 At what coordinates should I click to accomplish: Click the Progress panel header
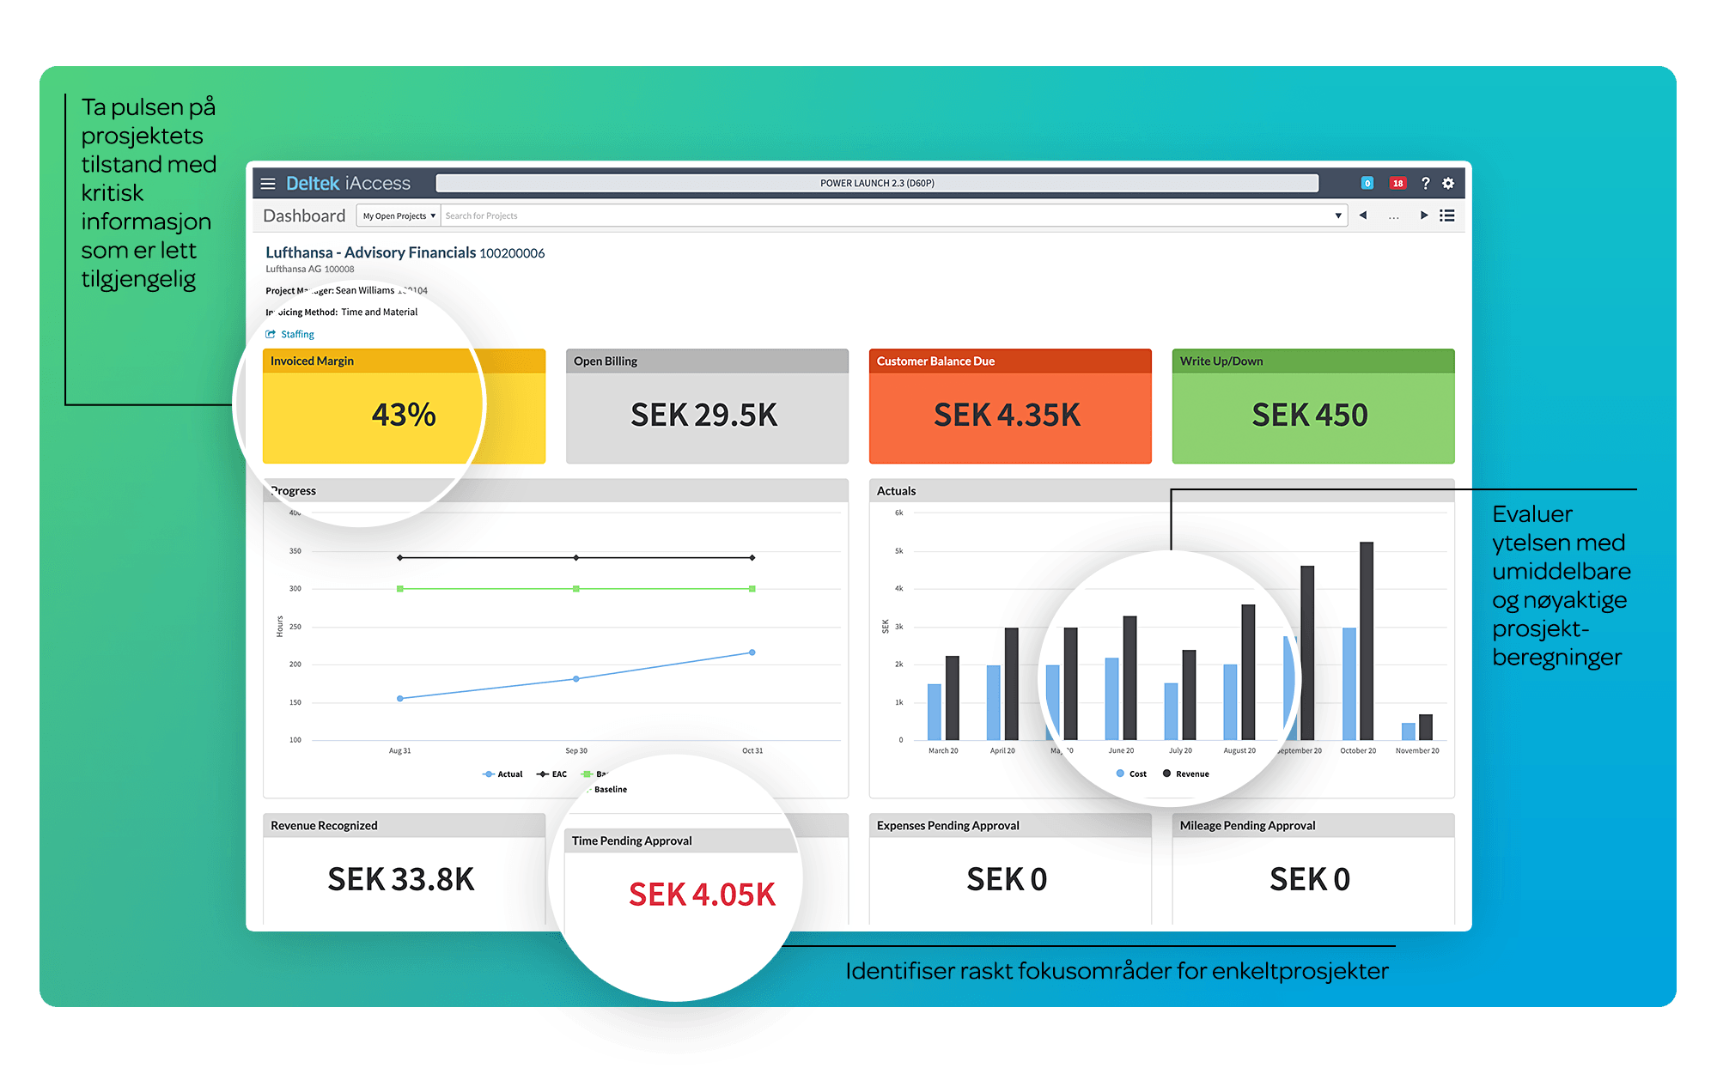556,491
